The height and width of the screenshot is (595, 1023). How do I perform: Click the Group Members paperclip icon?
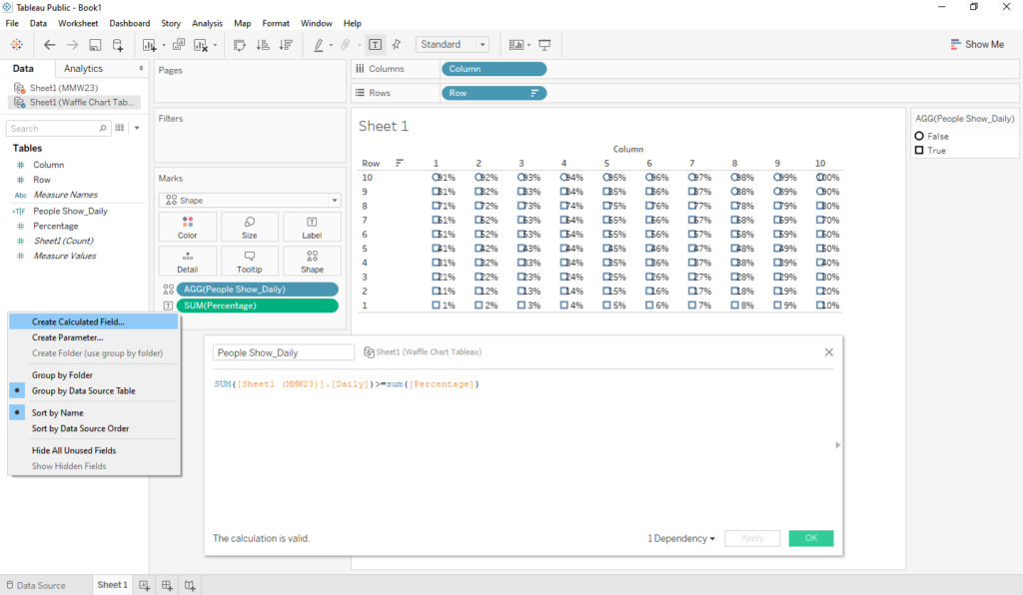point(345,44)
